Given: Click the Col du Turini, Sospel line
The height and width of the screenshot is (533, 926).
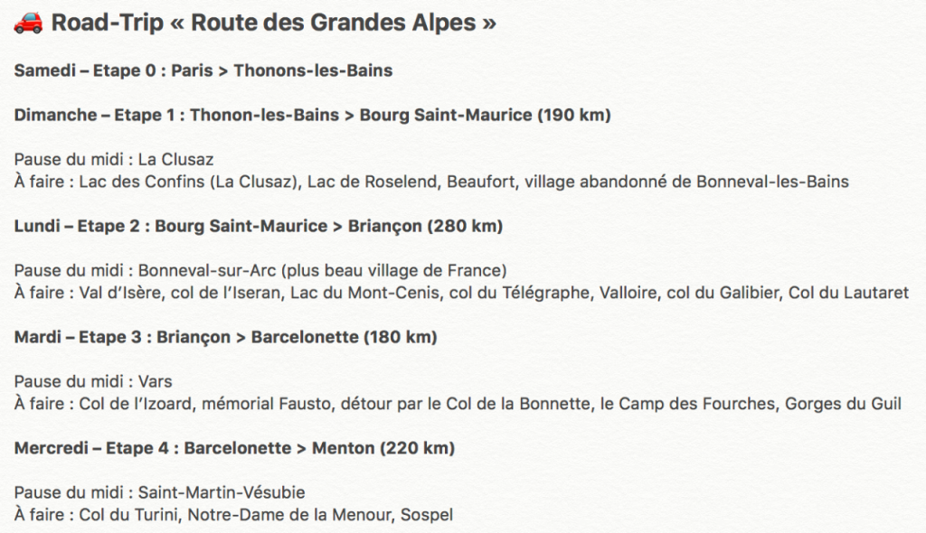Looking at the screenshot, I should click(233, 514).
